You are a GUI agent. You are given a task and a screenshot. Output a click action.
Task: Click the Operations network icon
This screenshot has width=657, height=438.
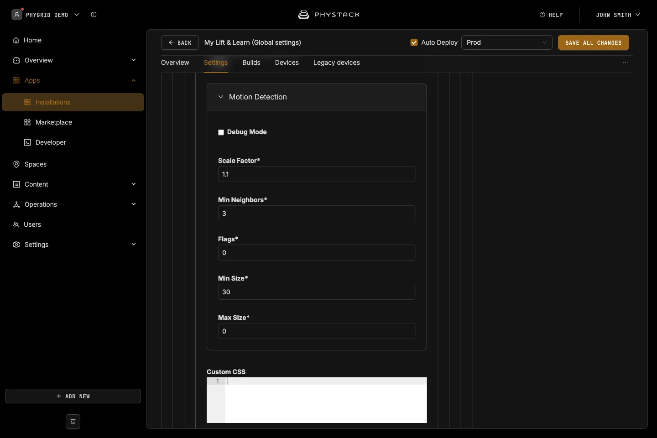point(16,204)
